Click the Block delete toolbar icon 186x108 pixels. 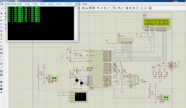point(94,8)
